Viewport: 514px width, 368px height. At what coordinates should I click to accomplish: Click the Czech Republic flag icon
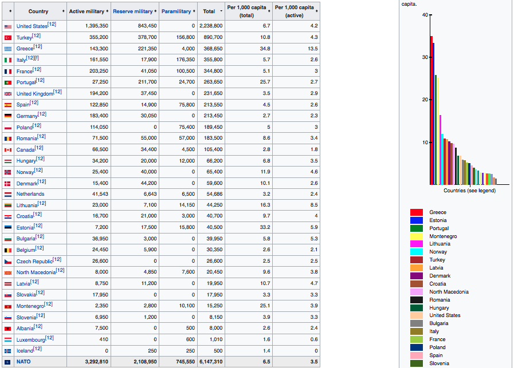pos(8,262)
